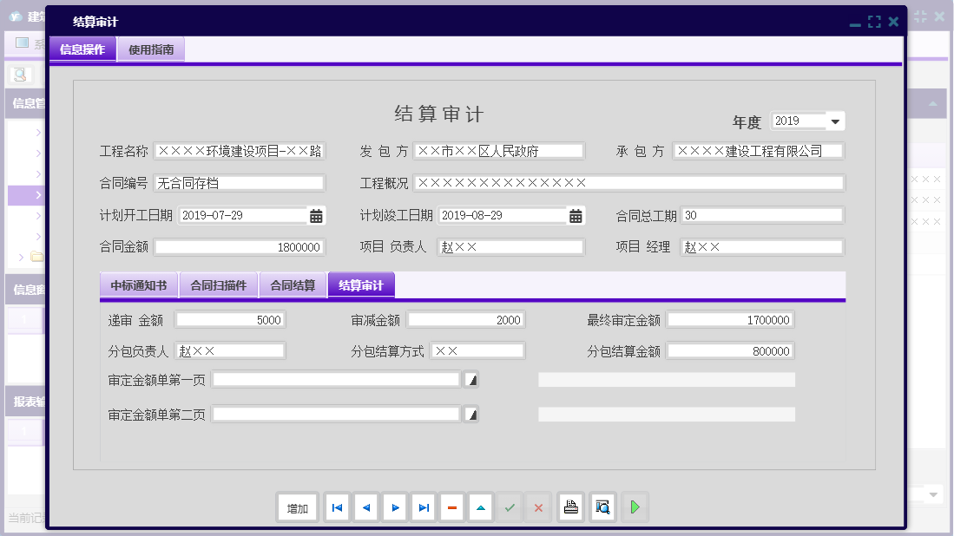Edit the record via the blue triangle icon
The height and width of the screenshot is (536, 954).
[480, 507]
